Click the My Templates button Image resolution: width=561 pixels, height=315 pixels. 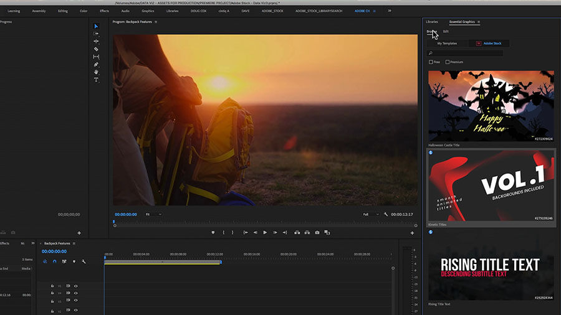point(446,44)
